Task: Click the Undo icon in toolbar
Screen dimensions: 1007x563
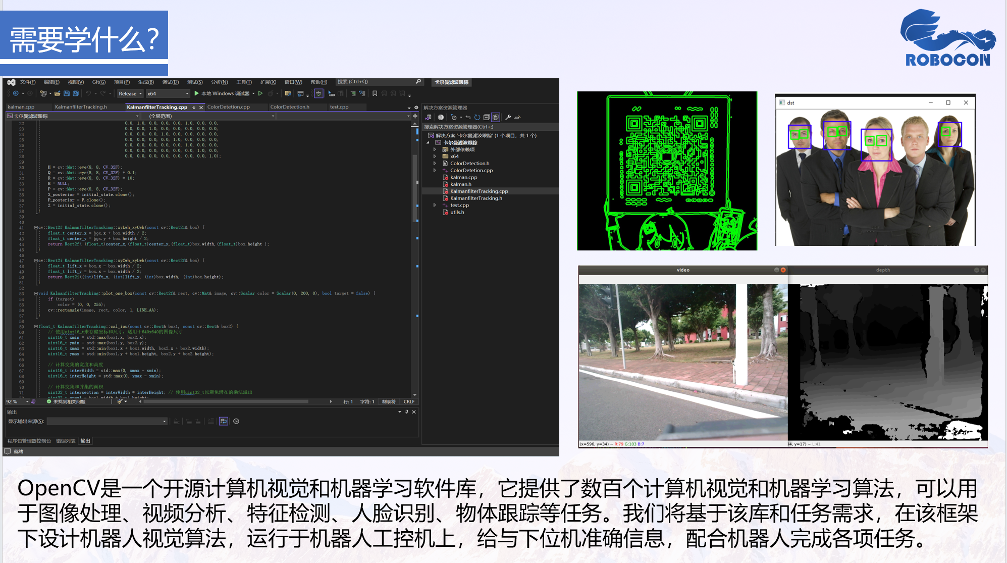Action: pyautogui.click(x=88, y=93)
